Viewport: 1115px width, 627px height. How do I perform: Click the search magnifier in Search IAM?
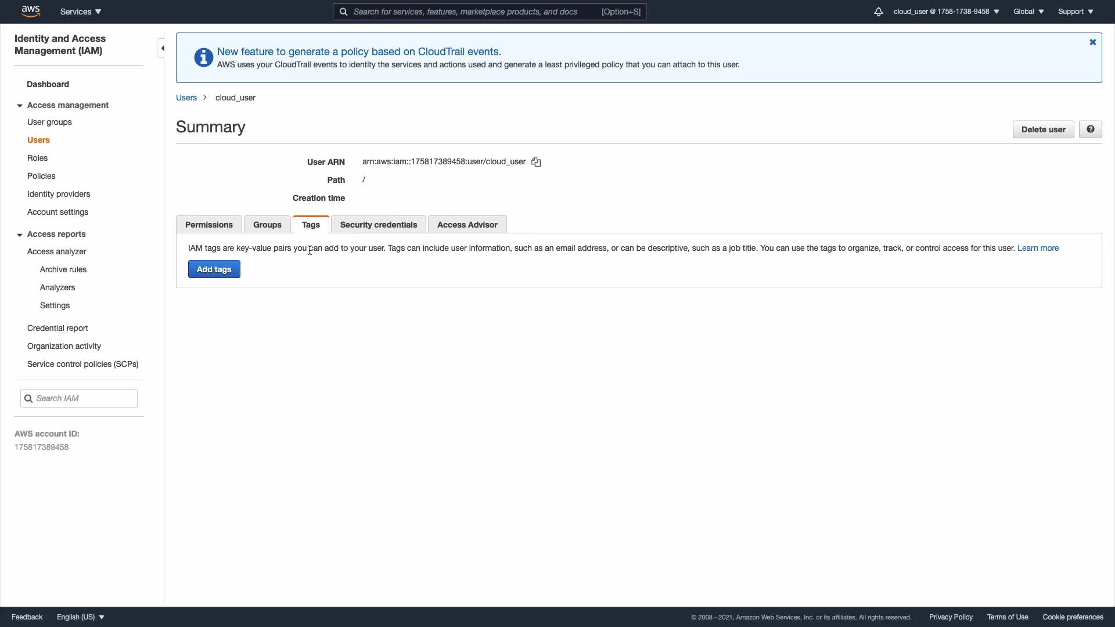28,398
